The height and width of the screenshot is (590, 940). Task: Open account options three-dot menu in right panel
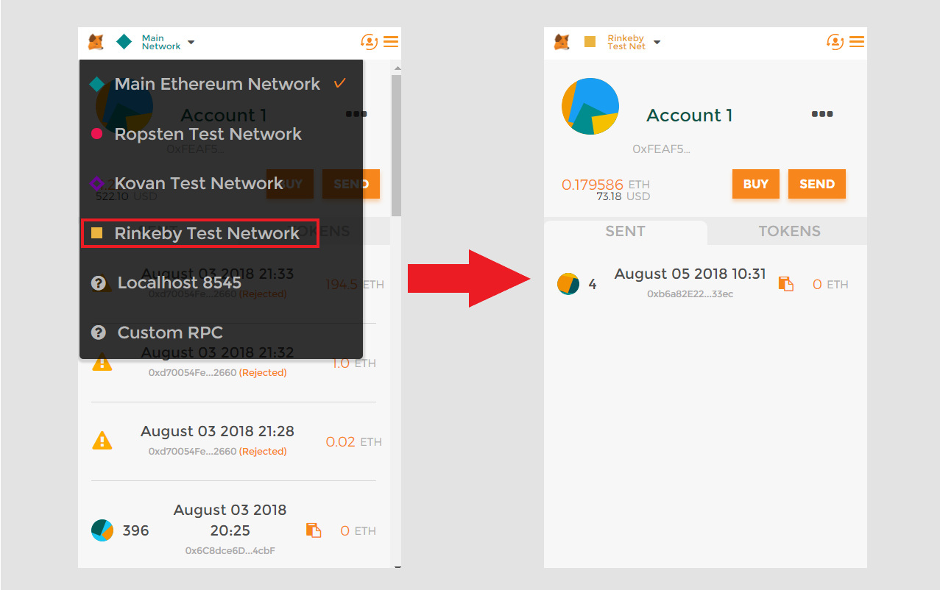822,114
